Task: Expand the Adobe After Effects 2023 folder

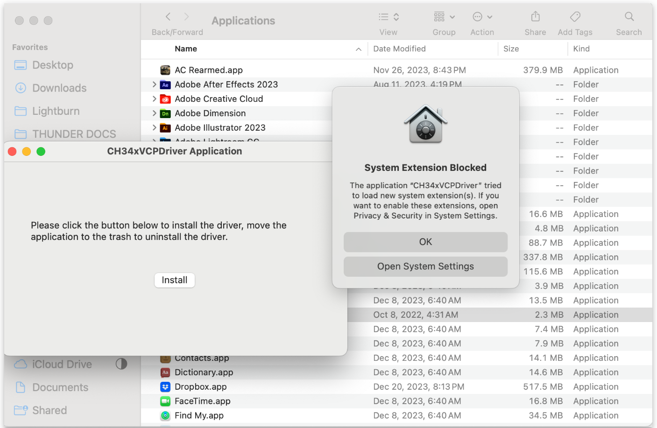Action: pyautogui.click(x=155, y=84)
